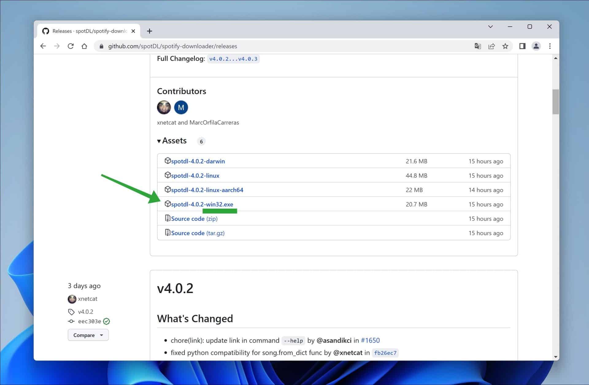Click the v4.0.2...v4.0.3 changelog link
The height and width of the screenshot is (385, 589).
pos(233,59)
